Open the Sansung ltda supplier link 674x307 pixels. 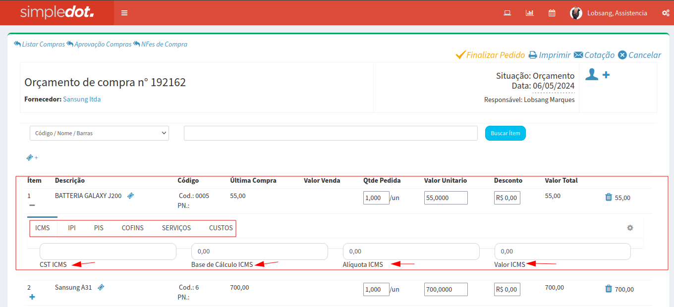click(x=82, y=100)
